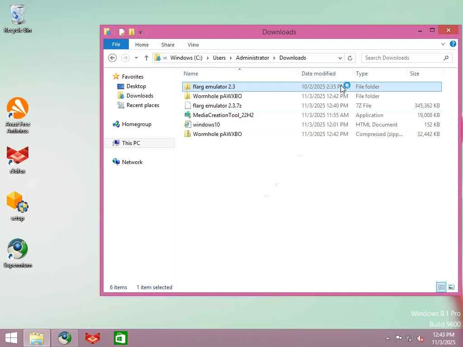The width and height of the screenshot is (463, 347).
Task: Click the Properties quick access toolbar icon
Action: [122, 32]
